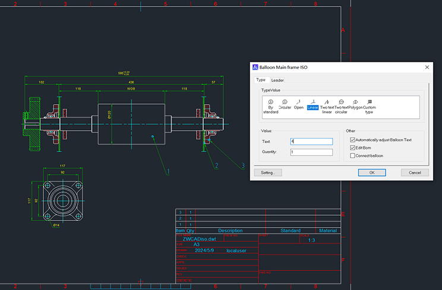The height and width of the screenshot is (290, 442).
Task: Click balloon number 3 in the drawing
Action: coord(242,165)
